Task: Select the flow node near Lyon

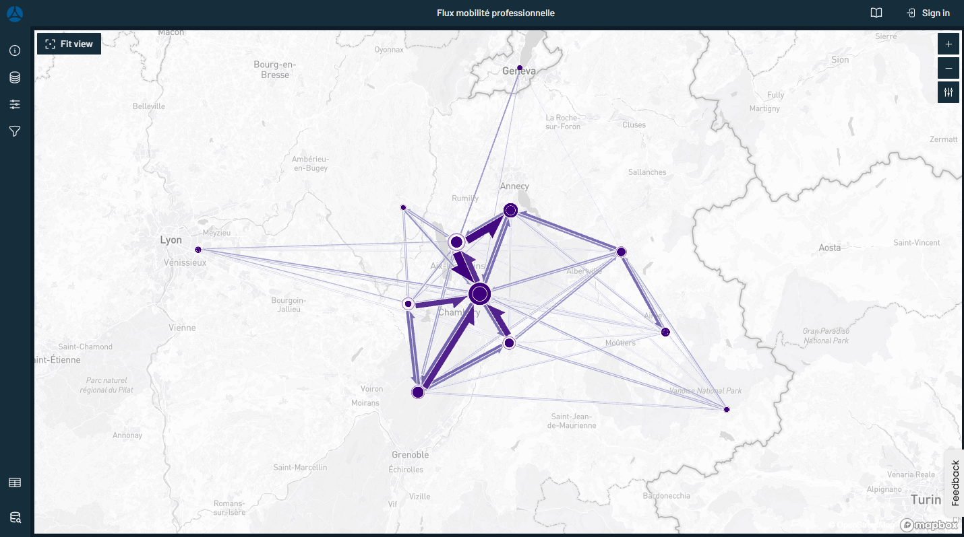Action: point(198,250)
